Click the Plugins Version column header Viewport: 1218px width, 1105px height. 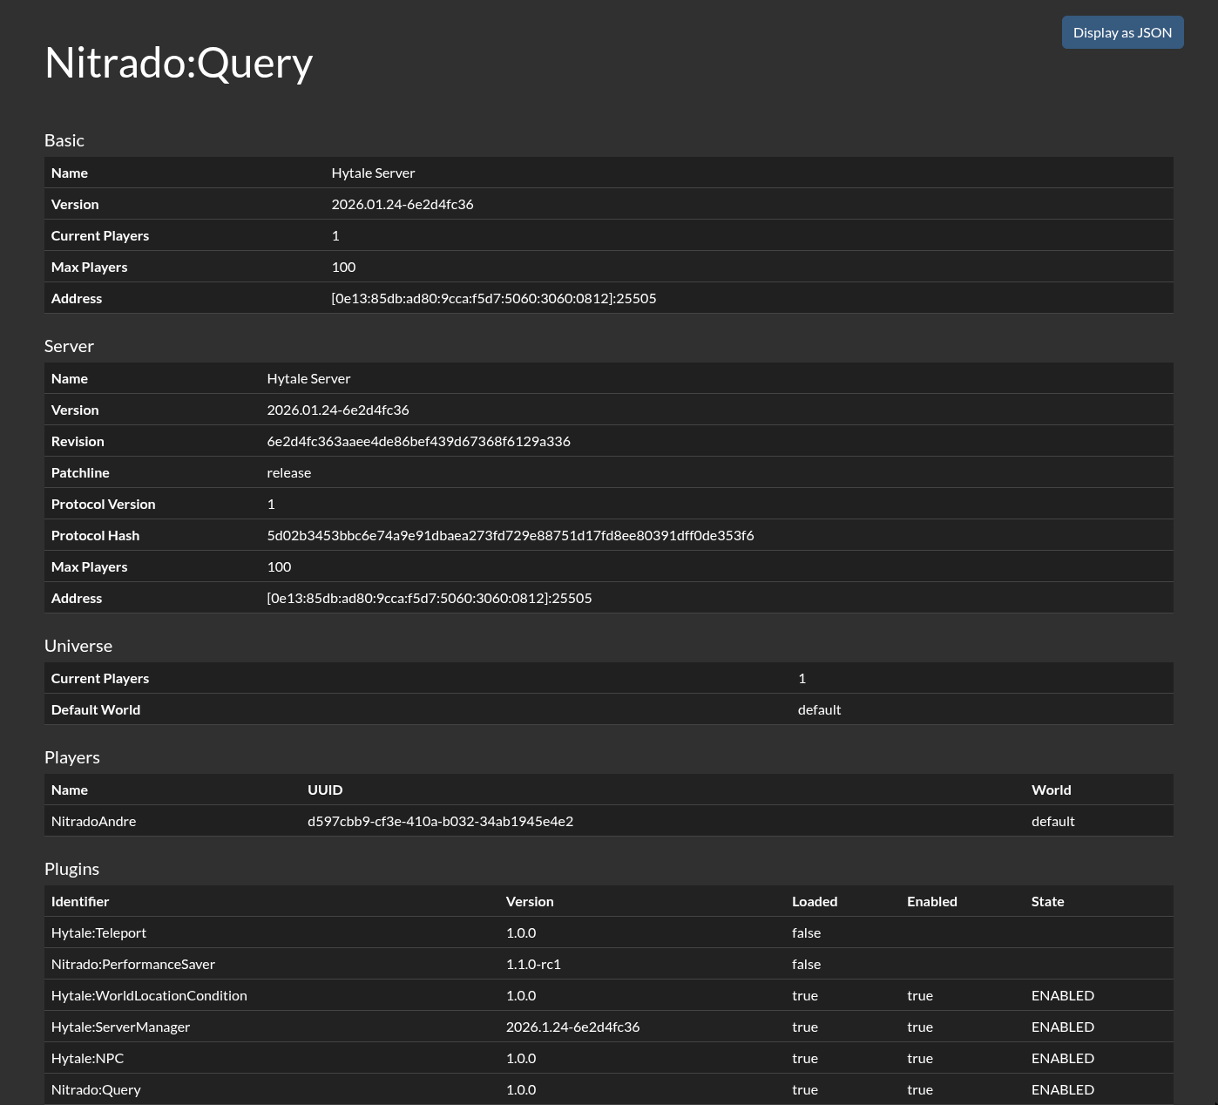pyautogui.click(x=530, y=901)
